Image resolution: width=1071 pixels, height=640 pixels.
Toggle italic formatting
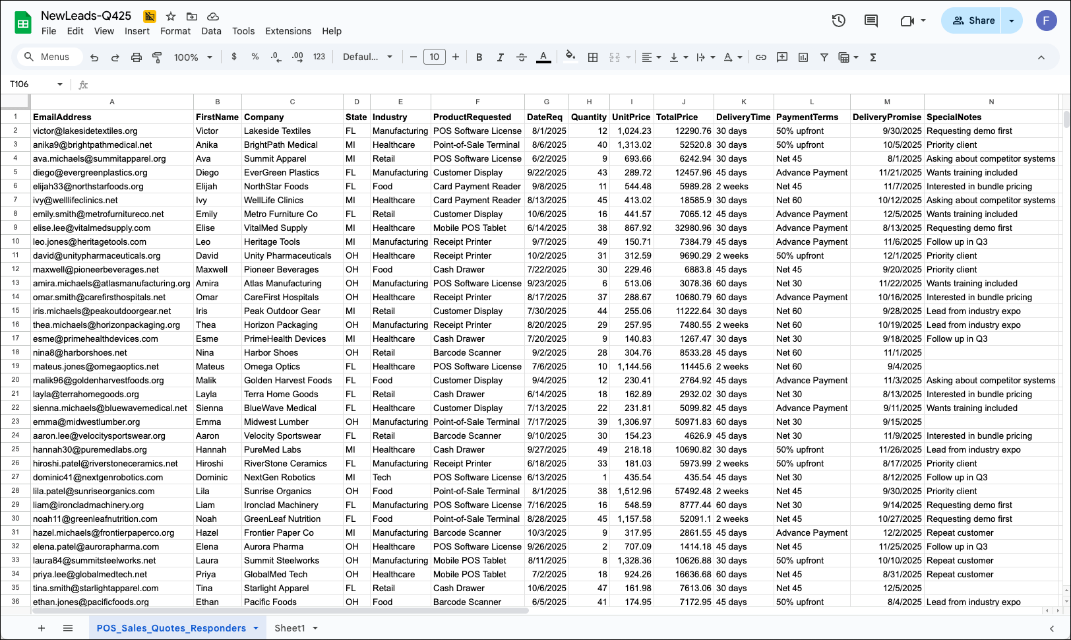pyautogui.click(x=501, y=57)
